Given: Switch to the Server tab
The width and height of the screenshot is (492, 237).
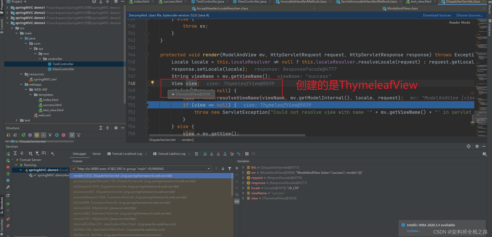Looking at the screenshot, I should pyautogui.click(x=96, y=154).
